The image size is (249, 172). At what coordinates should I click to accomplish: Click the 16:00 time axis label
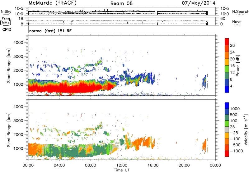point(153,165)
